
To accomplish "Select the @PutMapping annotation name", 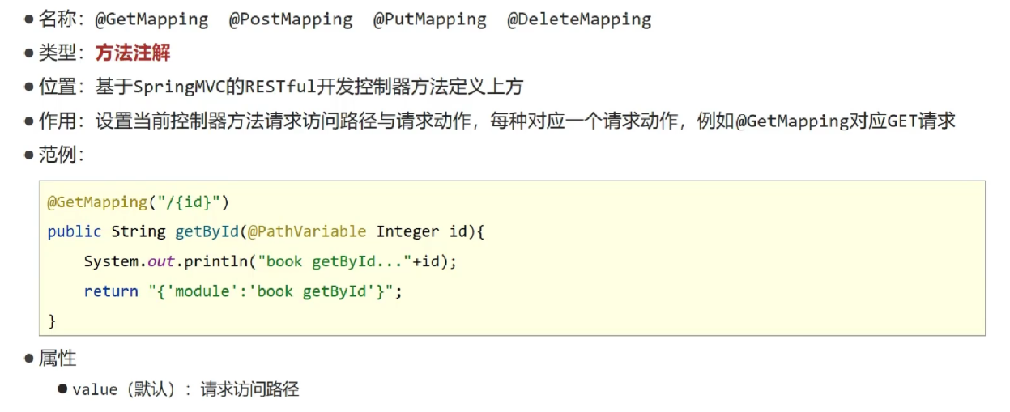I will 430,19.
